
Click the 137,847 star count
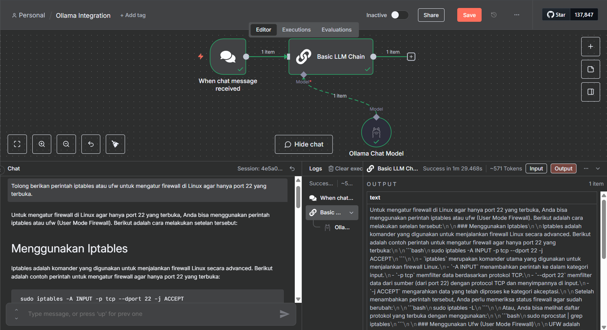(584, 15)
